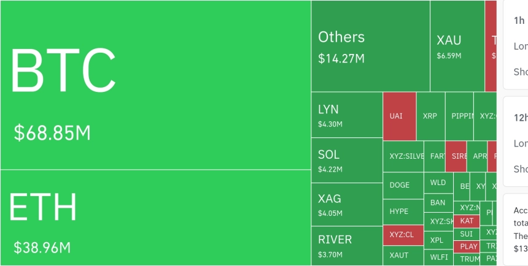Click the WLD tile
The width and height of the screenshot is (528, 266).
pyautogui.click(x=438, y=183)
